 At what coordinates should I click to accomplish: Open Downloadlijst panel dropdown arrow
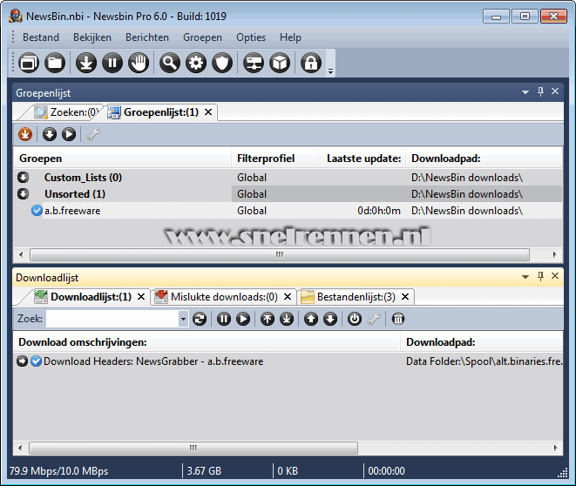(x=525, y=277)
